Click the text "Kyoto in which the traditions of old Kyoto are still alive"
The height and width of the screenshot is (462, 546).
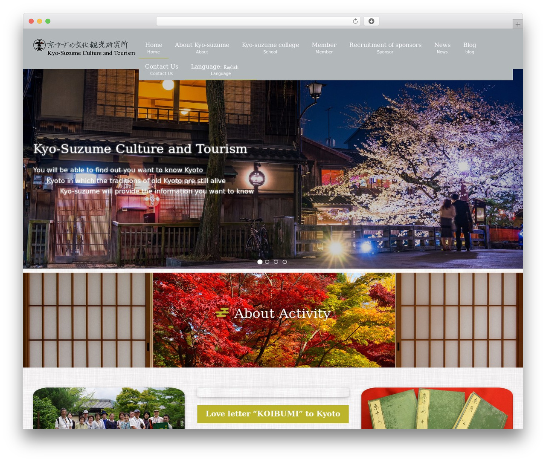click(x=136, y=181)
